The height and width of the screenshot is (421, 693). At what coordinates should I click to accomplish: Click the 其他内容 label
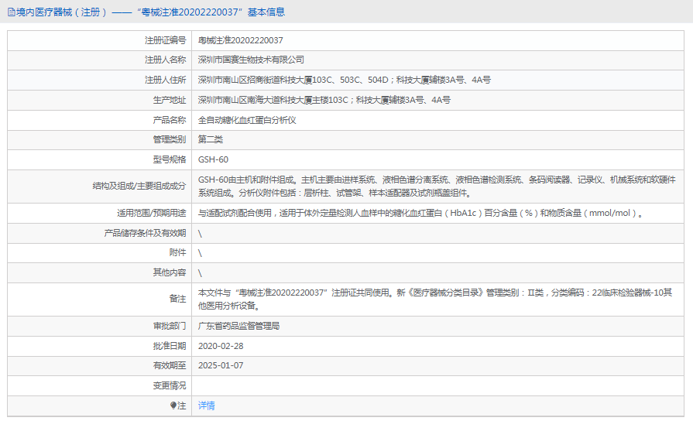(x=170, y=272)
